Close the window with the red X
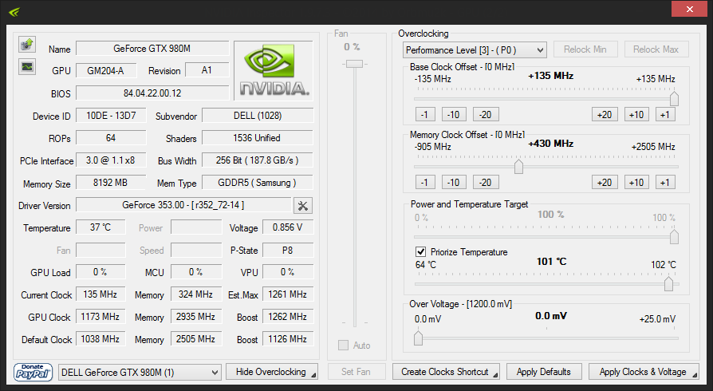The height and width of the screenshot is (391, 713). click(x=689, y=9)
